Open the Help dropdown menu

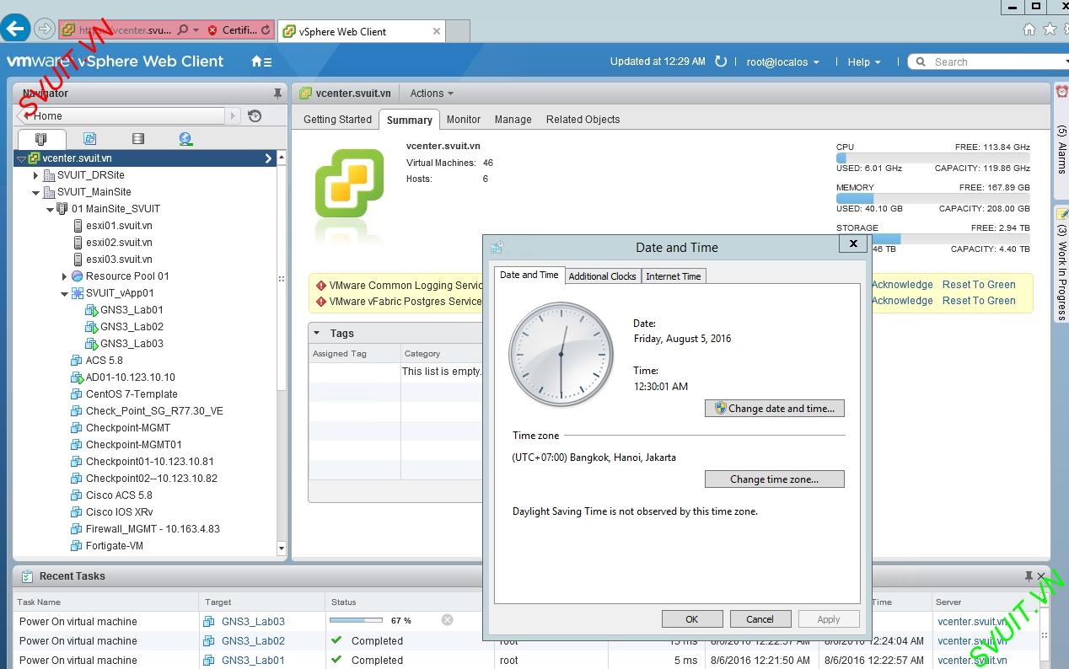tap(864, 62)
